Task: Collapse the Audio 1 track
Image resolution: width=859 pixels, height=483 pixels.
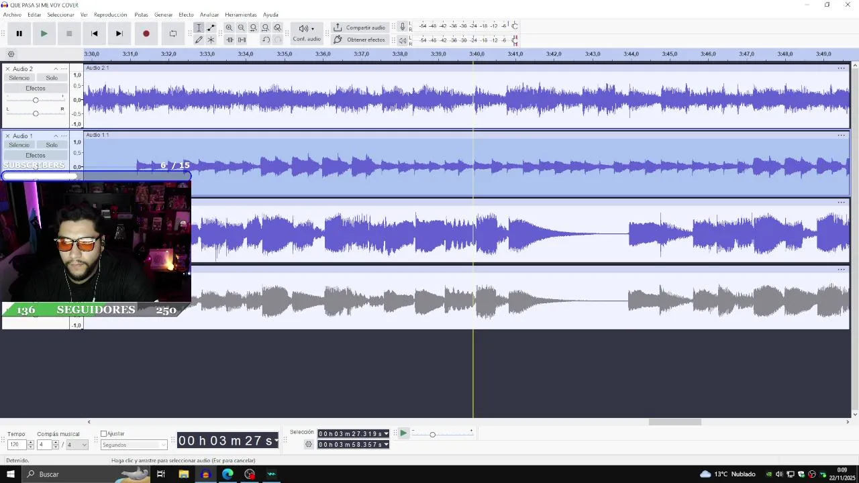Action: (x=56, y=136)
